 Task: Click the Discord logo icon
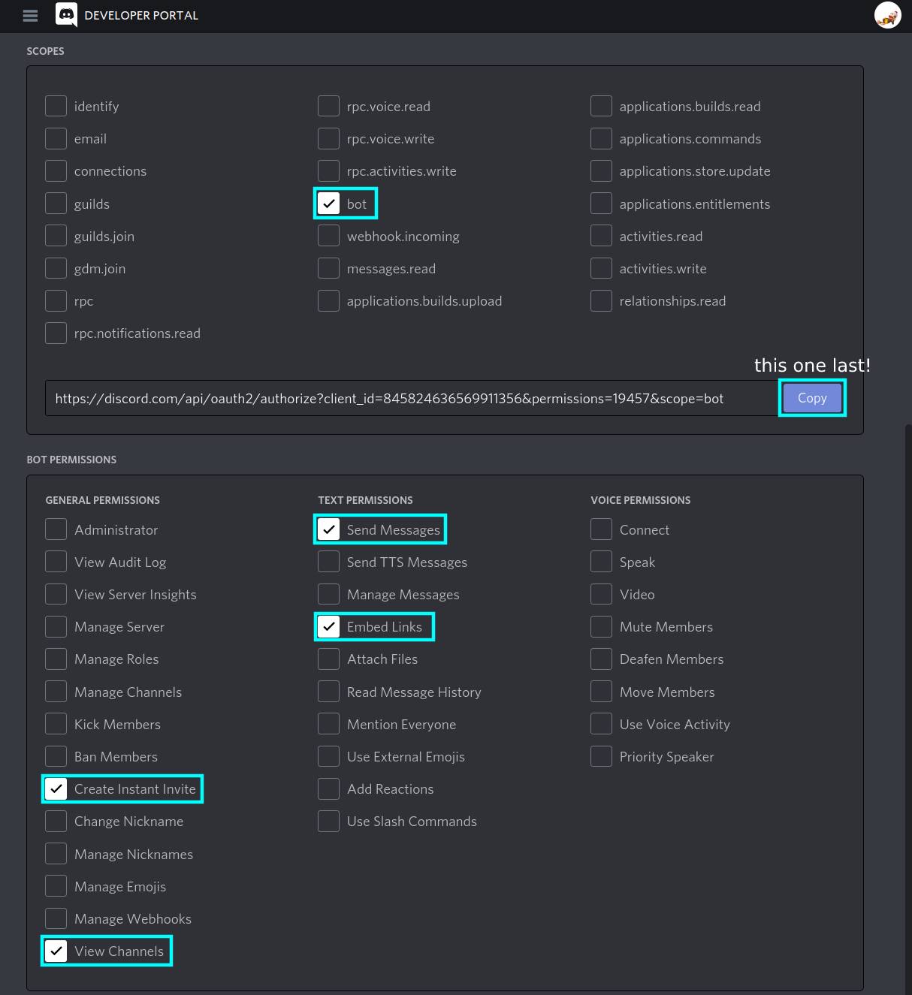[67, 14]
